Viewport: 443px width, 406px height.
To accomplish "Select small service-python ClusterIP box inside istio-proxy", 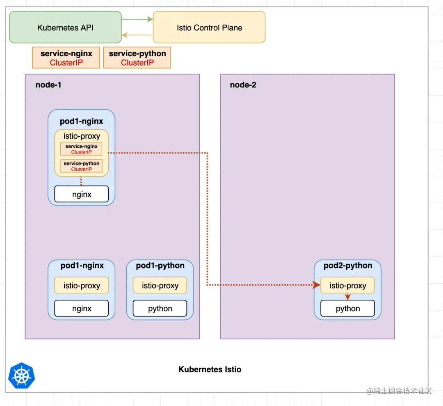I will pyautogui.click(x=81, y=166).
